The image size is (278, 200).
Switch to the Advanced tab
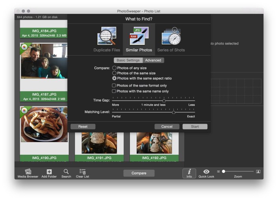153,60
